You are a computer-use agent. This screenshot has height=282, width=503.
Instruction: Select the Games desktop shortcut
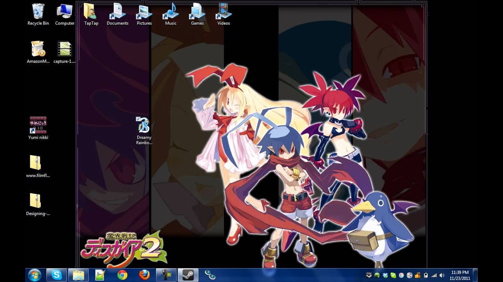click(197, 12)
